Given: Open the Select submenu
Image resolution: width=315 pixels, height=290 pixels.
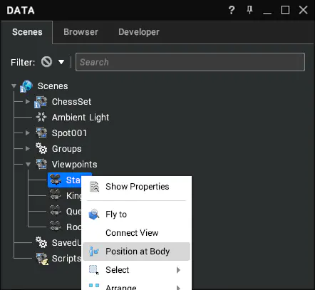Looking at the screenshot, I should pos(137,270).
